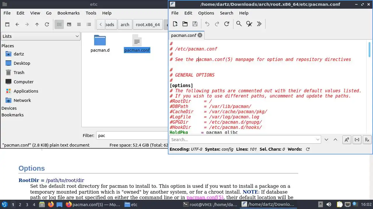
Task: Open a new tab in the file manager
Action: click(x=7, y=25)
